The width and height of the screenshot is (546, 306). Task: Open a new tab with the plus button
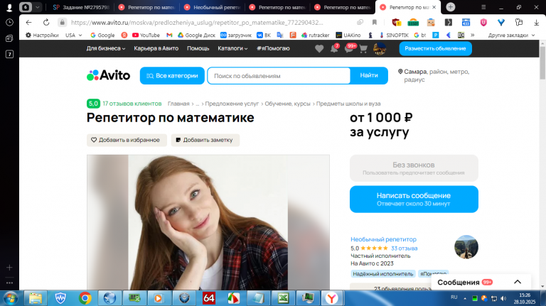tap(450, 7)
